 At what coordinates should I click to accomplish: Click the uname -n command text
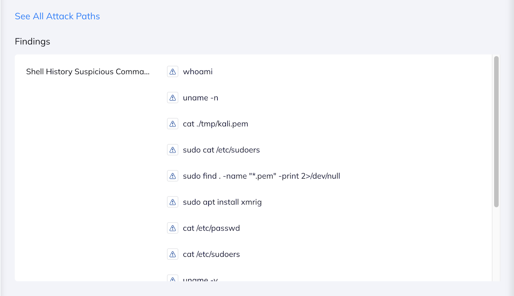[x=200, y=97]
